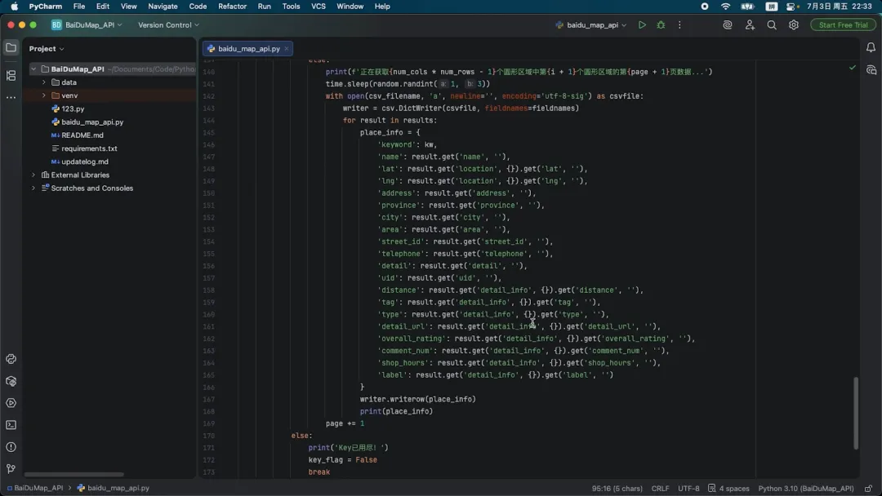Select baidu_map_api.py in project tree

point(92,122)
